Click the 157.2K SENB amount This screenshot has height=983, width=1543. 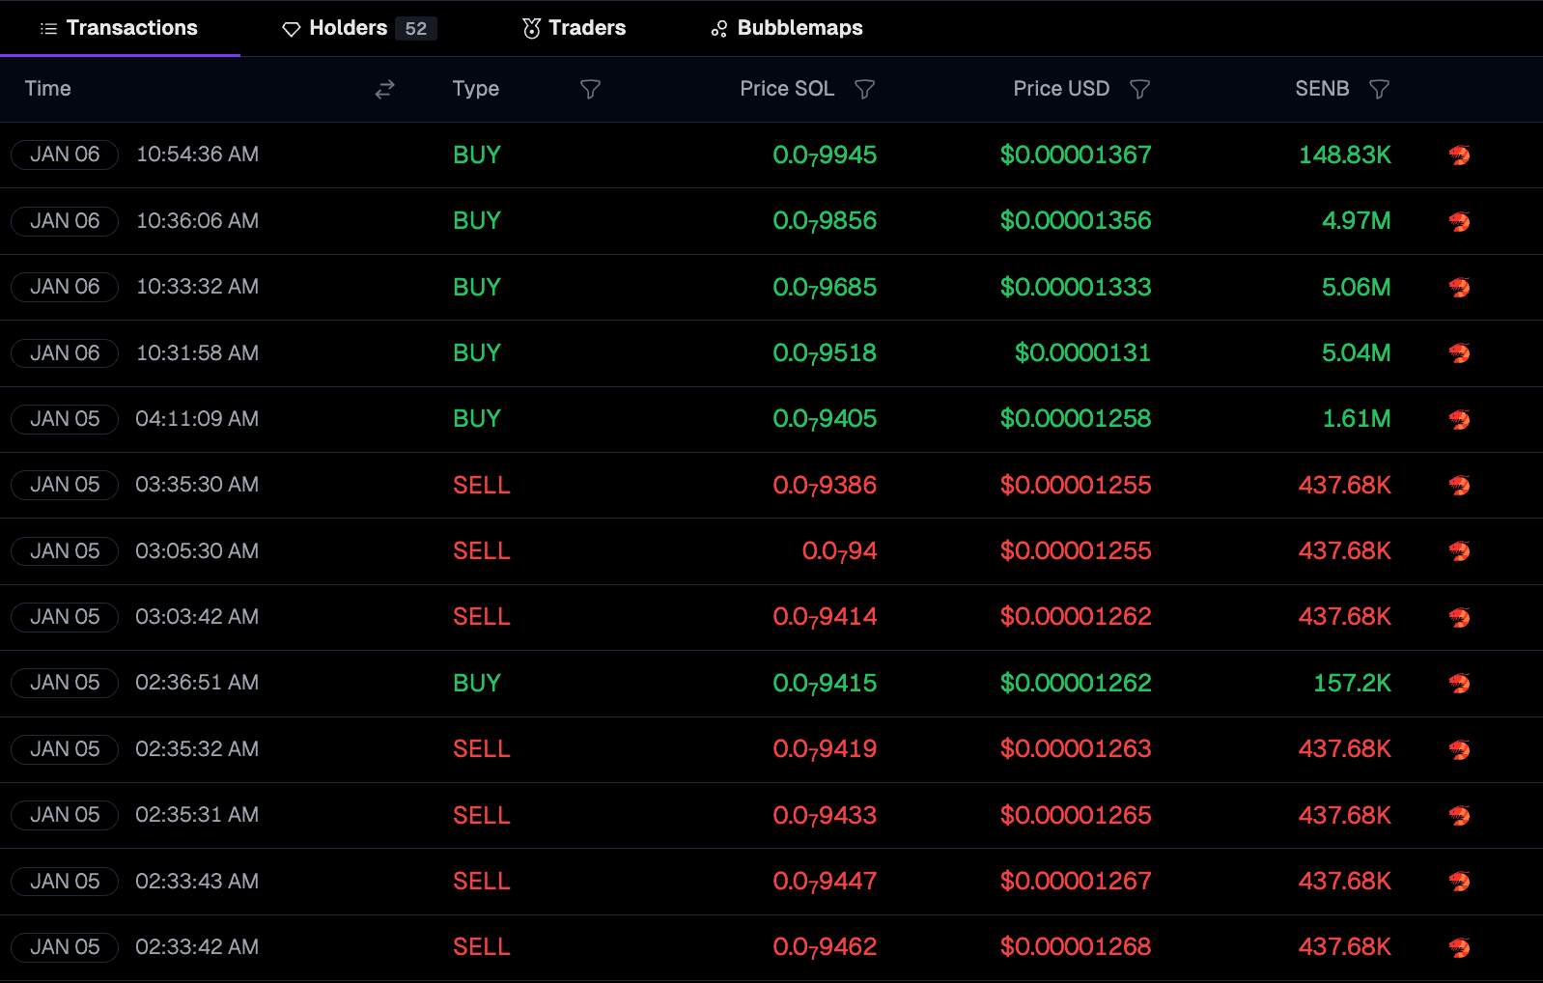point(1352,684)
